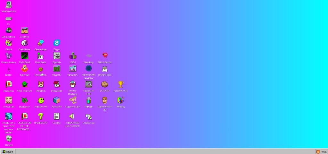Image resolution: width=328 pixels, height=154 pixels.
Task: Open the Clavardage chat icon
Action: pos(41,43)
